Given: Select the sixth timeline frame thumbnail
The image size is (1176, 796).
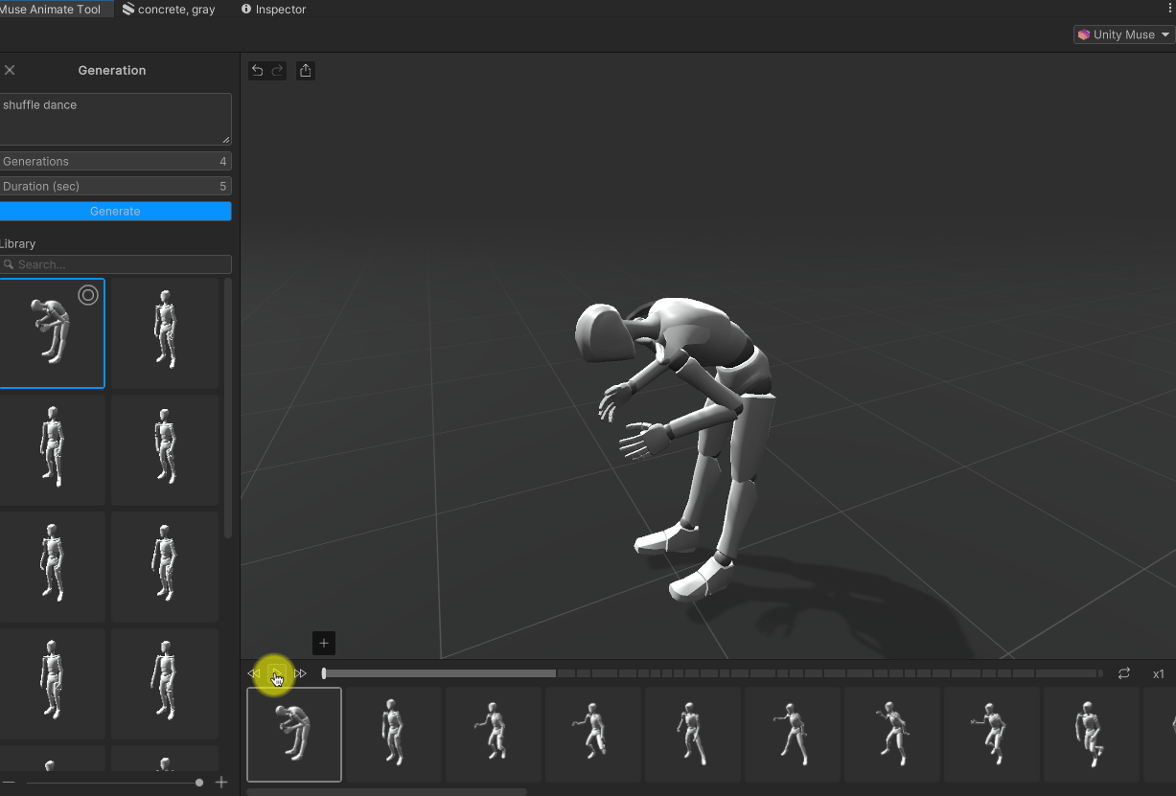Looking at the screenshot, I should [793, 735].
